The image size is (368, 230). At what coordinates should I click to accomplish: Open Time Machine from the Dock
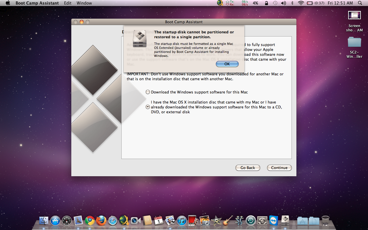[x=251, y=221]
